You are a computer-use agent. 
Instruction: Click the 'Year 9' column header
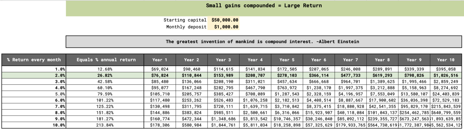(414, 60)
